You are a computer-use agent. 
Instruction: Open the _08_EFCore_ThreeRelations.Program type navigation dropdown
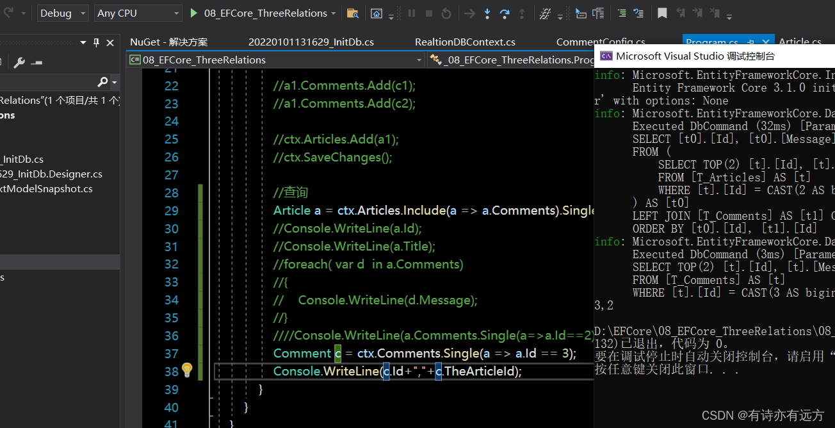coord(510,60)
